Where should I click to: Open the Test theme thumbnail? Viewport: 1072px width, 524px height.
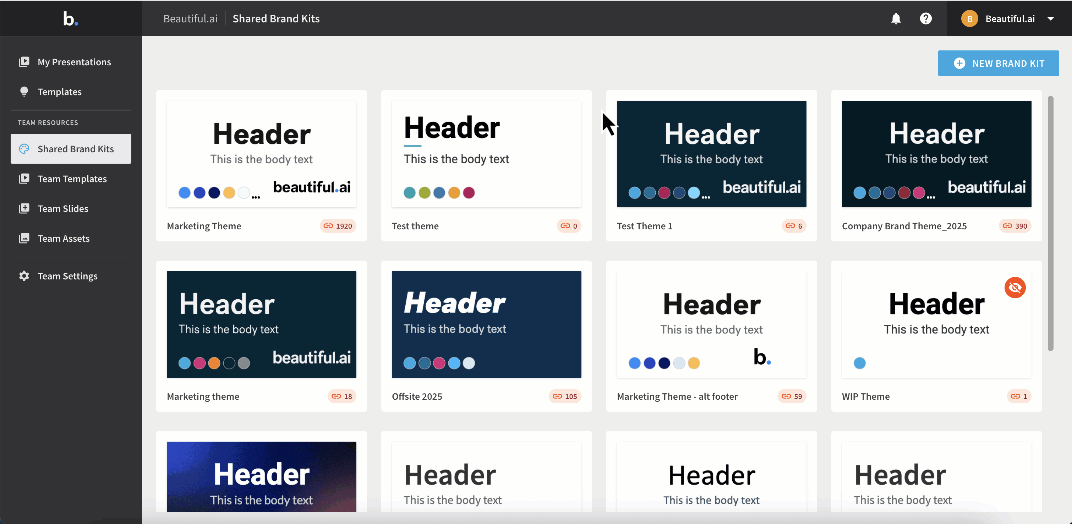click(x=486, y=154)
